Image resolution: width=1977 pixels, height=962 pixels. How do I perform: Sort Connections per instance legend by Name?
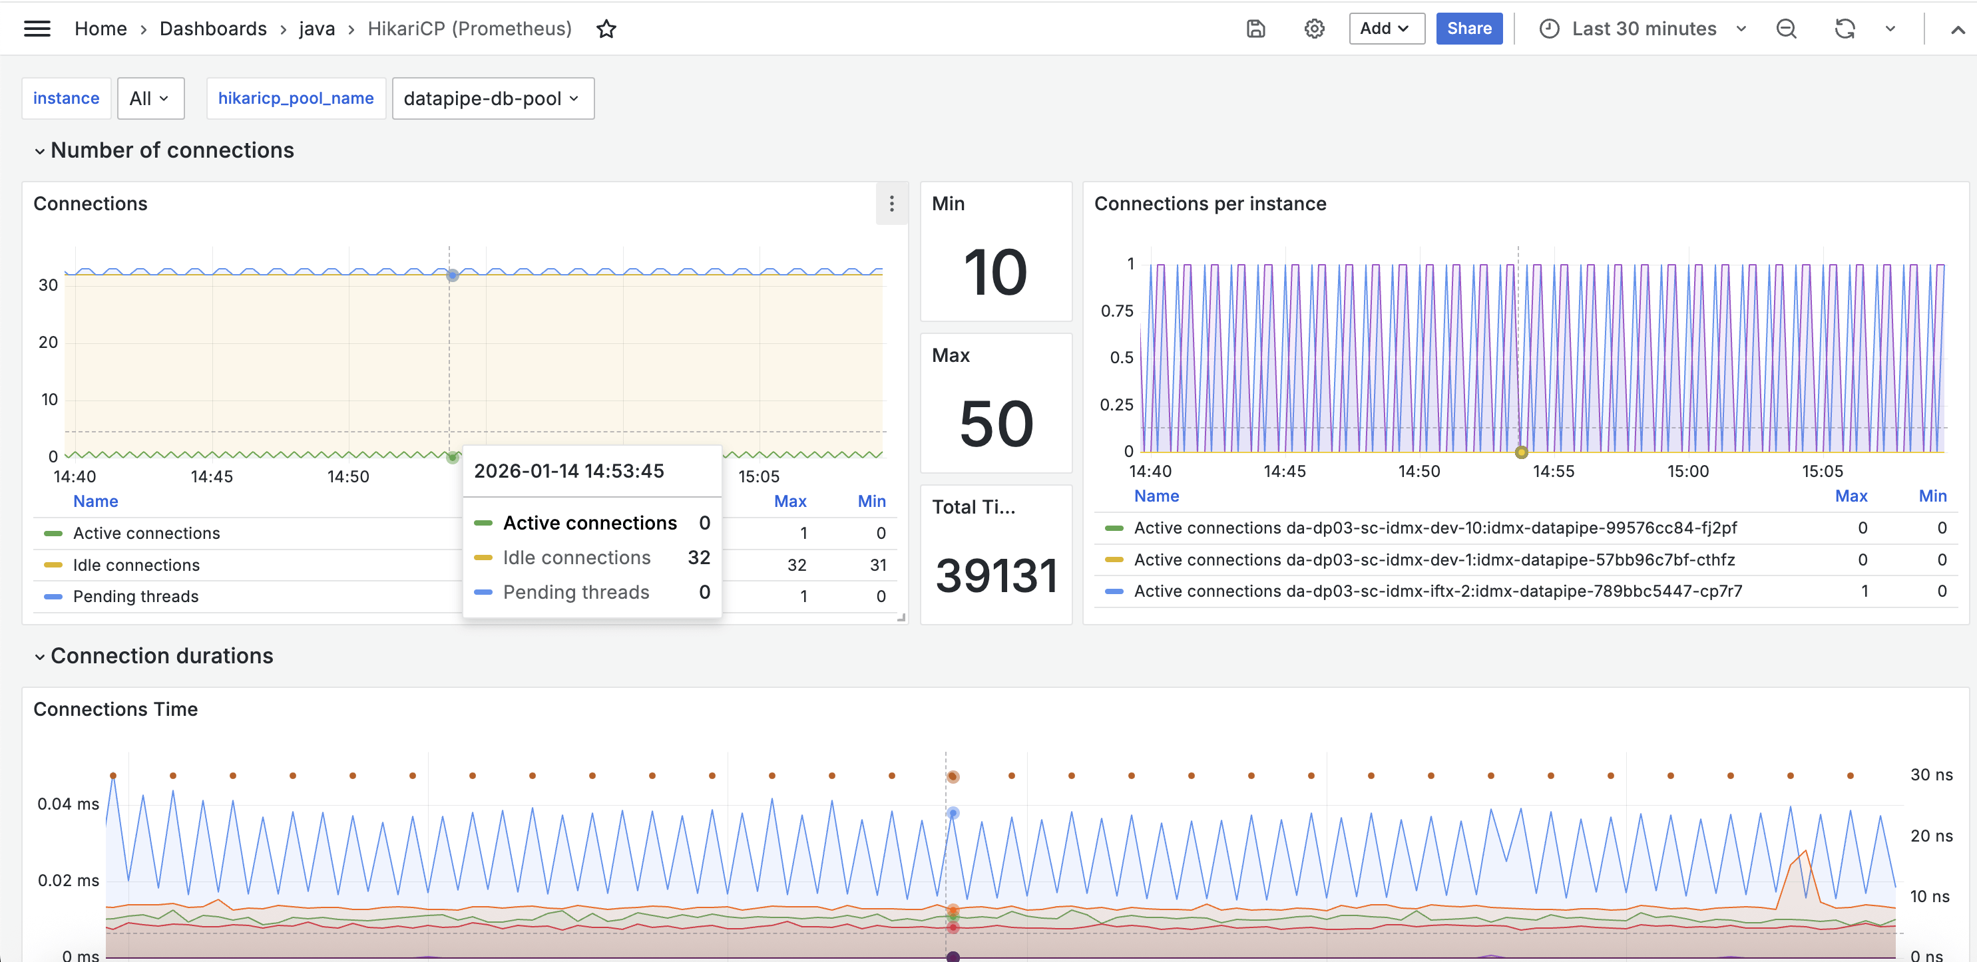(x=1156, y=496)
